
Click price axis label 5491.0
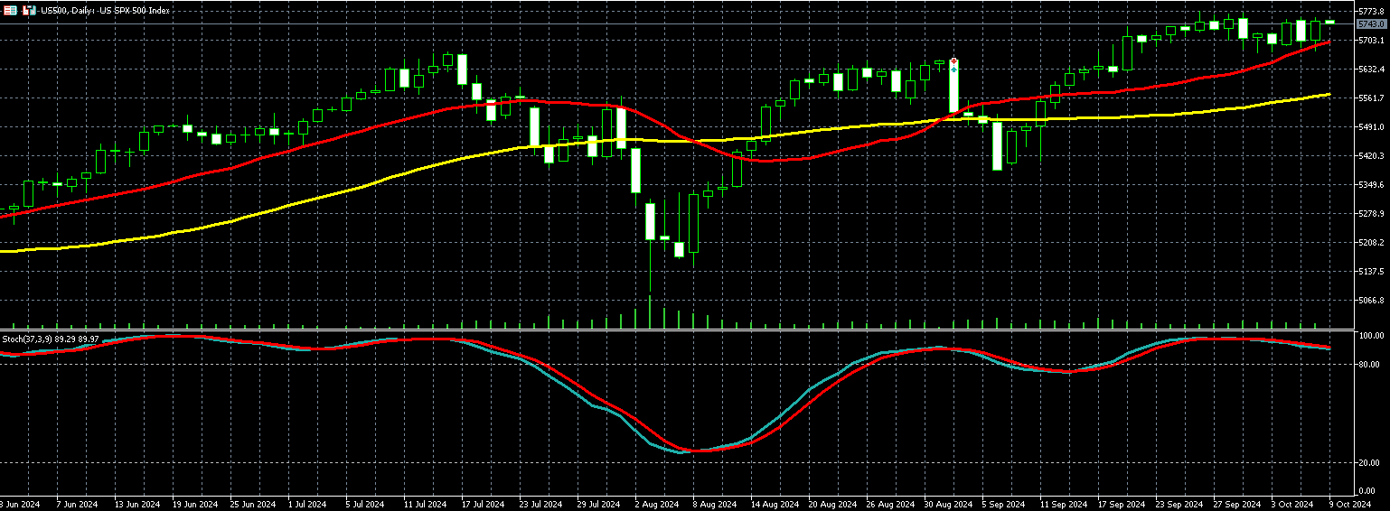(x=1372, y=127)
